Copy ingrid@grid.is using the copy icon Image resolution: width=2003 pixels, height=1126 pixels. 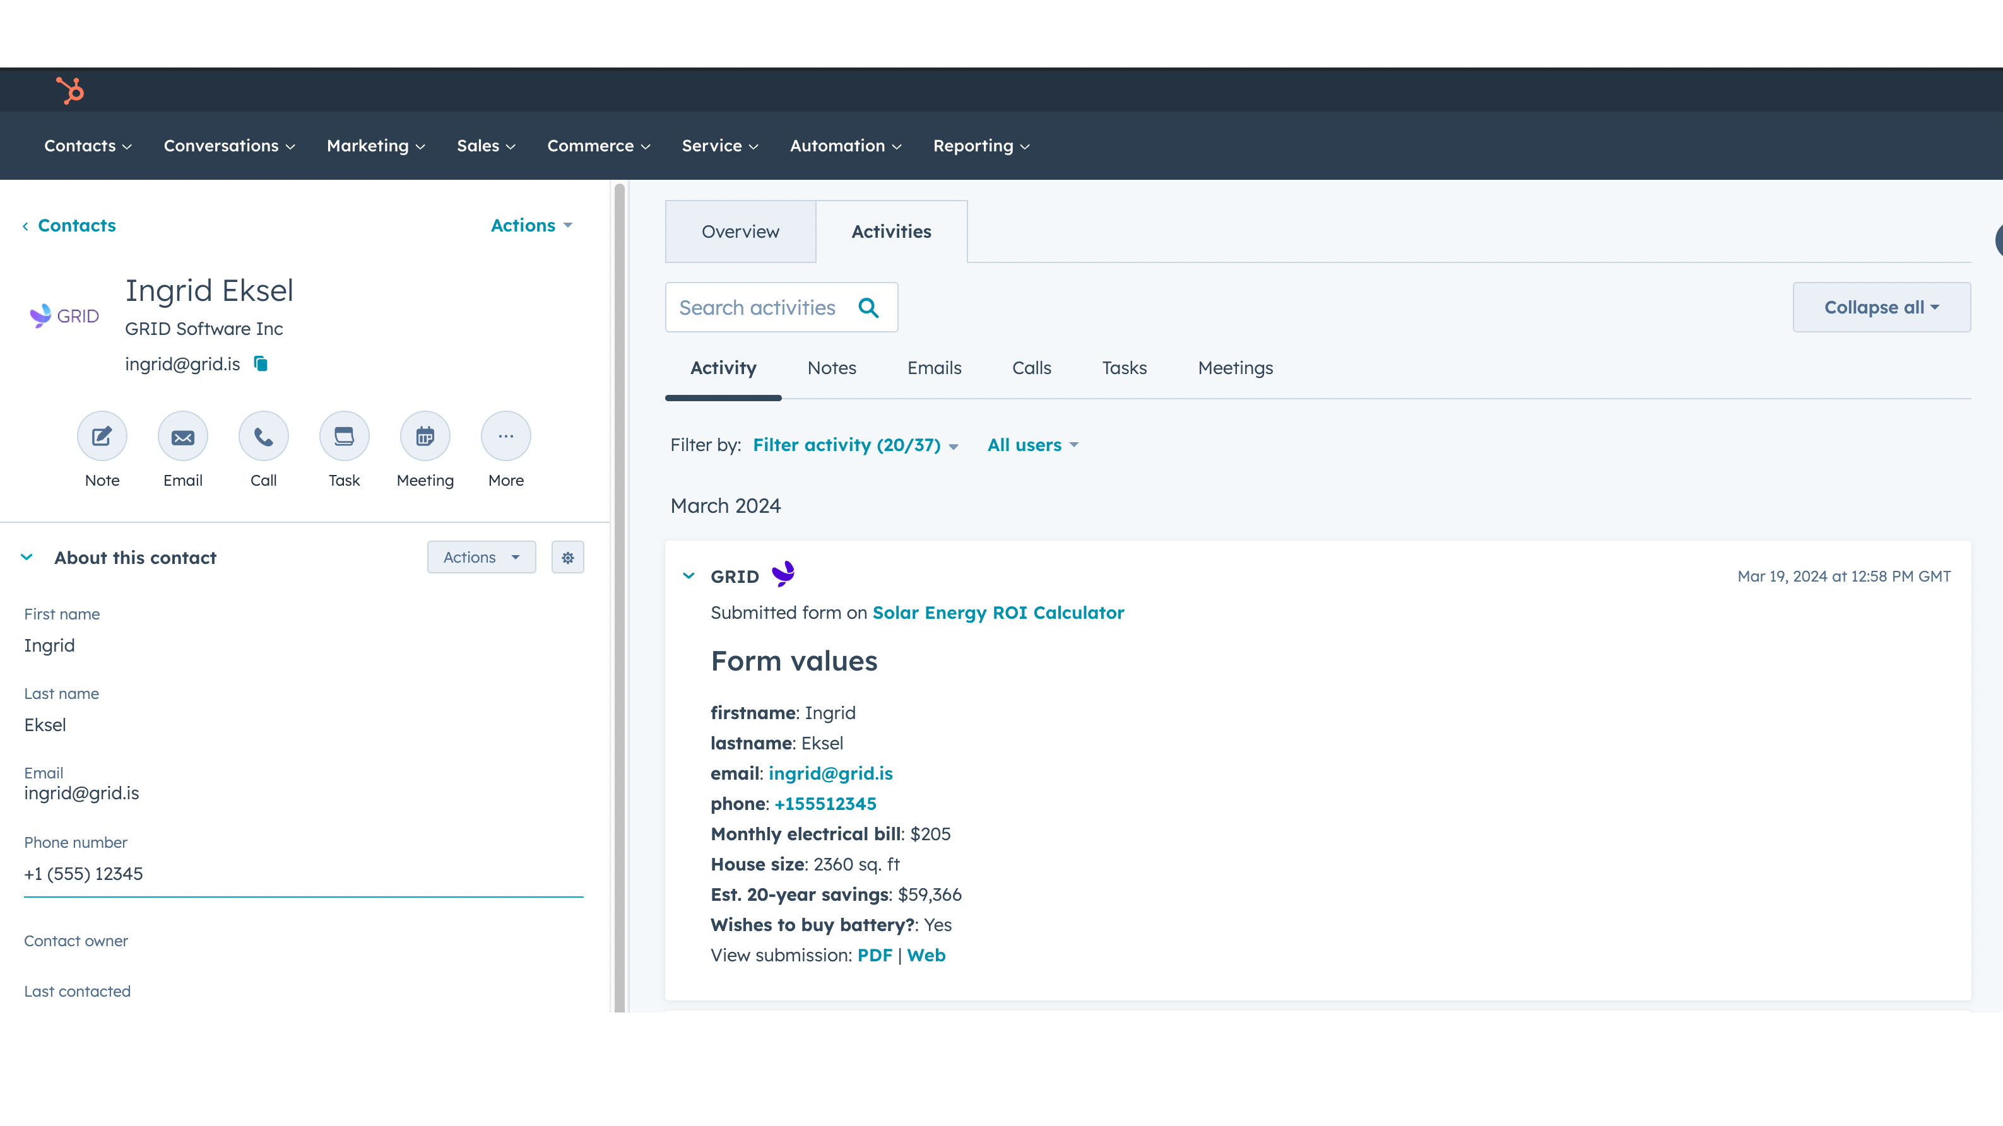point(260,364)
